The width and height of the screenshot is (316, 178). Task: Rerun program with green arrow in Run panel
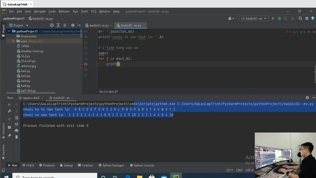(9, 104)
